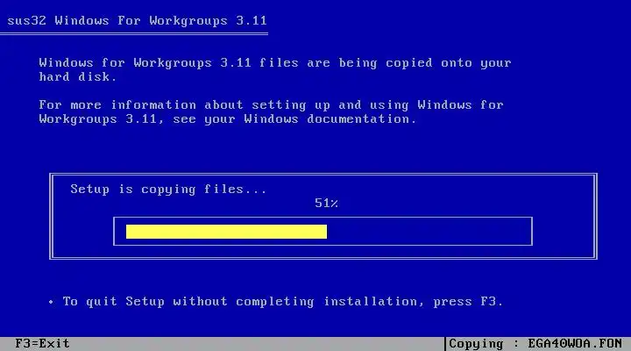Click the status bar vertical divider before Copying

pos(445,344)
